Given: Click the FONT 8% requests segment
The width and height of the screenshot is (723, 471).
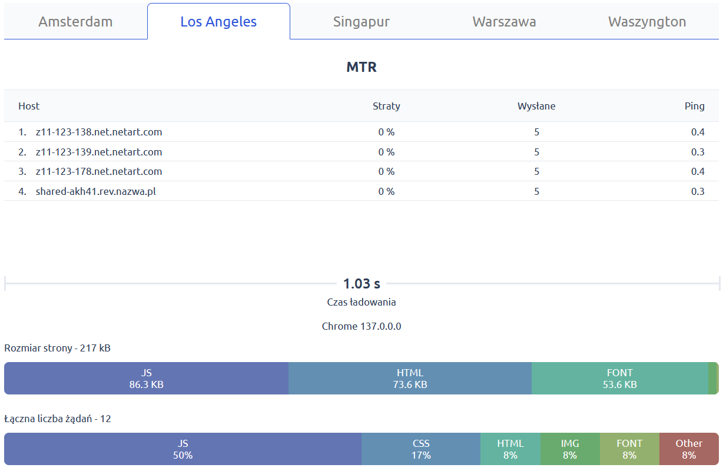Looking at the screenshot, I should click(629, 449).
